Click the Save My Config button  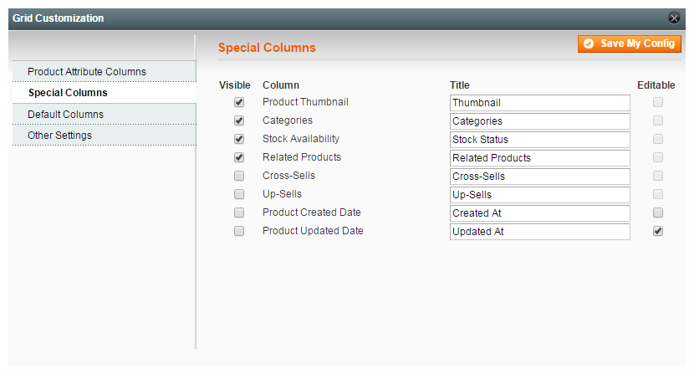(630, 44)
